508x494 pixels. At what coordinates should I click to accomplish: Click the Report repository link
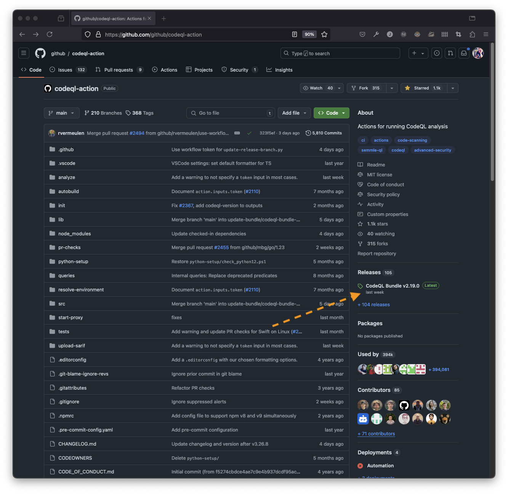(377, 253)
